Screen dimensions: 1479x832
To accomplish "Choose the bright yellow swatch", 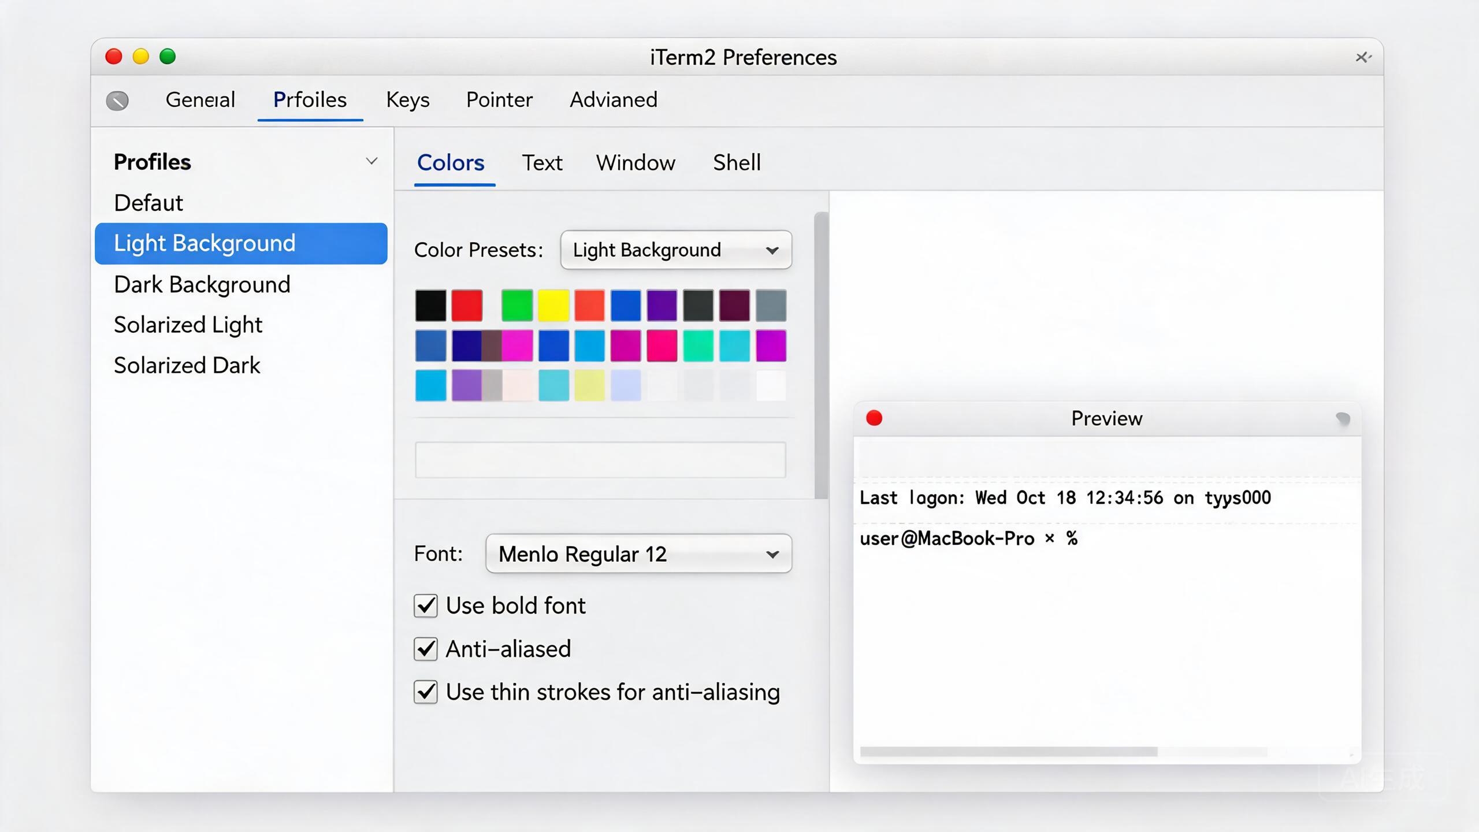I will [553, 305].
